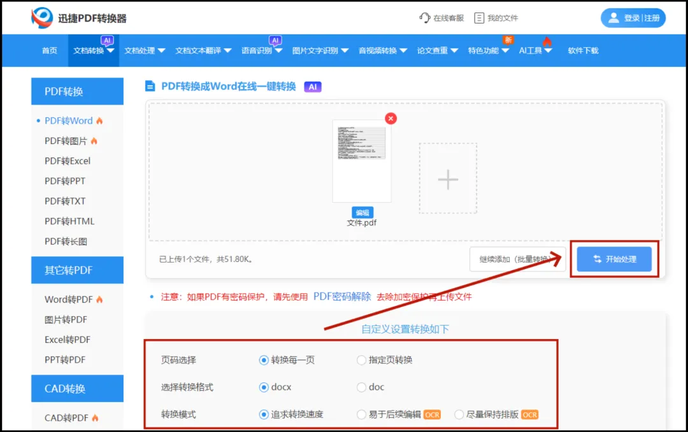Click the flame icon next to PDF转Word
Image resolution: width=688 pixels, height=432 pixels.
click(99, 120)
